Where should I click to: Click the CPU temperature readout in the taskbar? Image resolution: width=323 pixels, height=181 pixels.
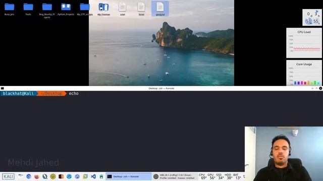pos(202,176)
